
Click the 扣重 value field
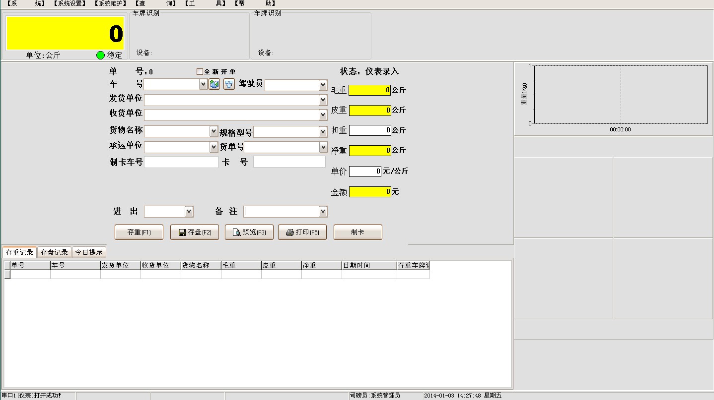pyautogui.click(x=370, y=130)
